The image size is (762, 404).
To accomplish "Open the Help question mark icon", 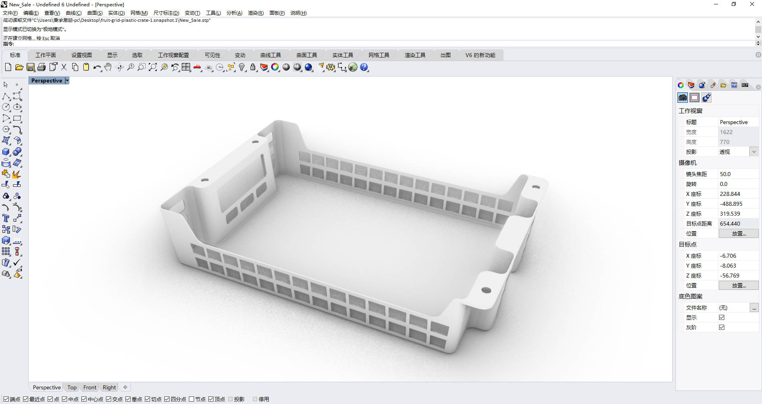I will coord(364,67).
